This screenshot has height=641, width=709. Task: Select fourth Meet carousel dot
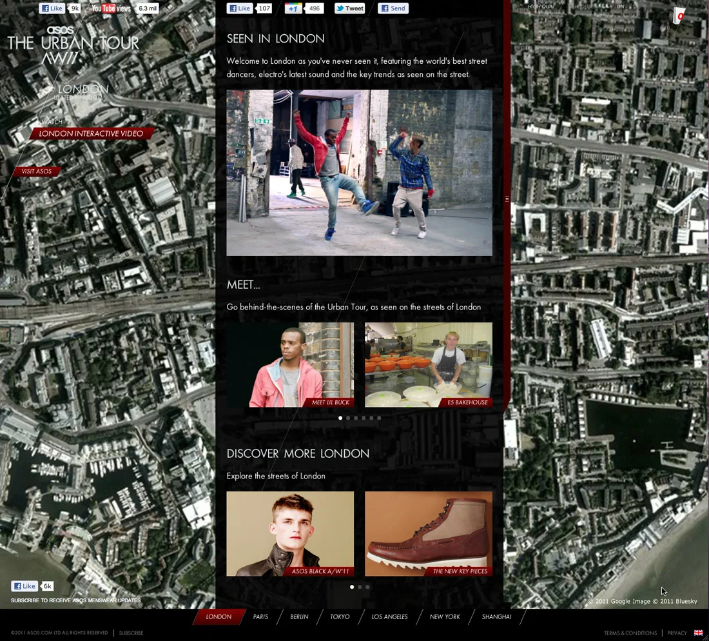click(x=364, y=418)
